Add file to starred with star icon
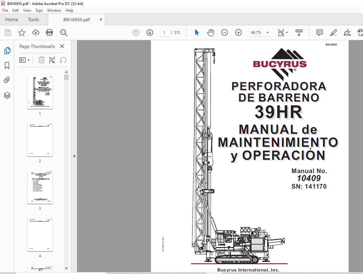This screenshot has height=274, width=363. [x=22, y=33]
